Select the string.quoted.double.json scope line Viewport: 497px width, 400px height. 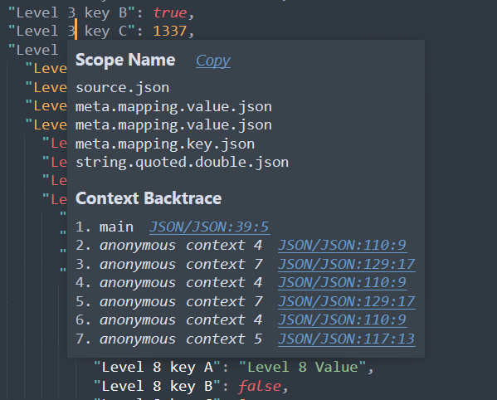tap(182, 163)
